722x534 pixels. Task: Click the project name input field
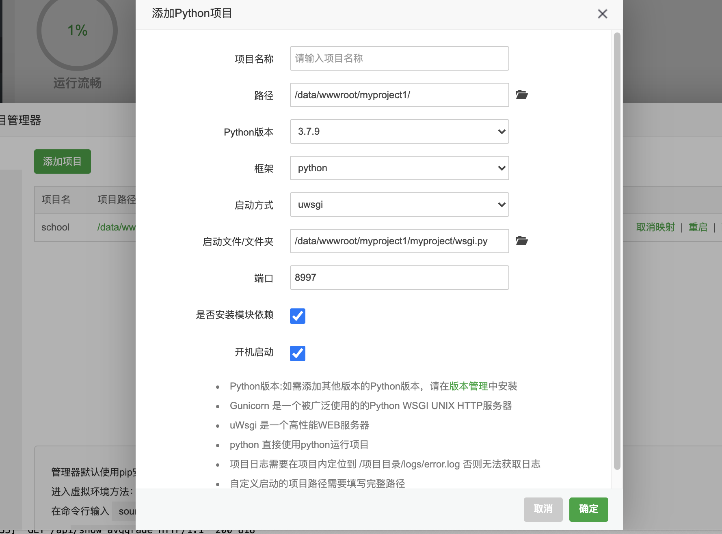(400, 58)
